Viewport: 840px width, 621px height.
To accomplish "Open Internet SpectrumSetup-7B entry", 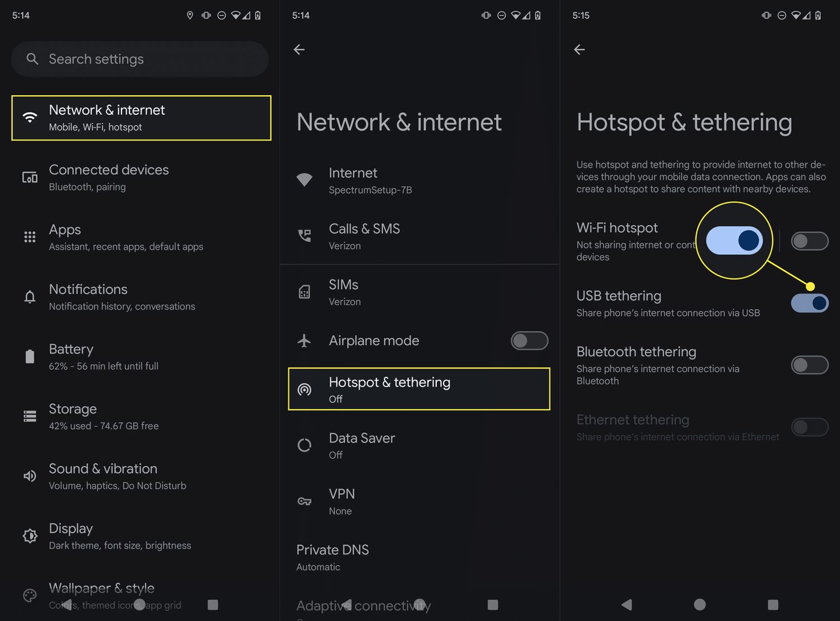I will (419, 180).
